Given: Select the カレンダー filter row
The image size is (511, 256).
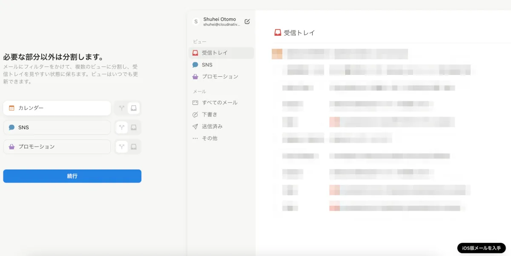Looking at the screenshot, I should 57,108.
